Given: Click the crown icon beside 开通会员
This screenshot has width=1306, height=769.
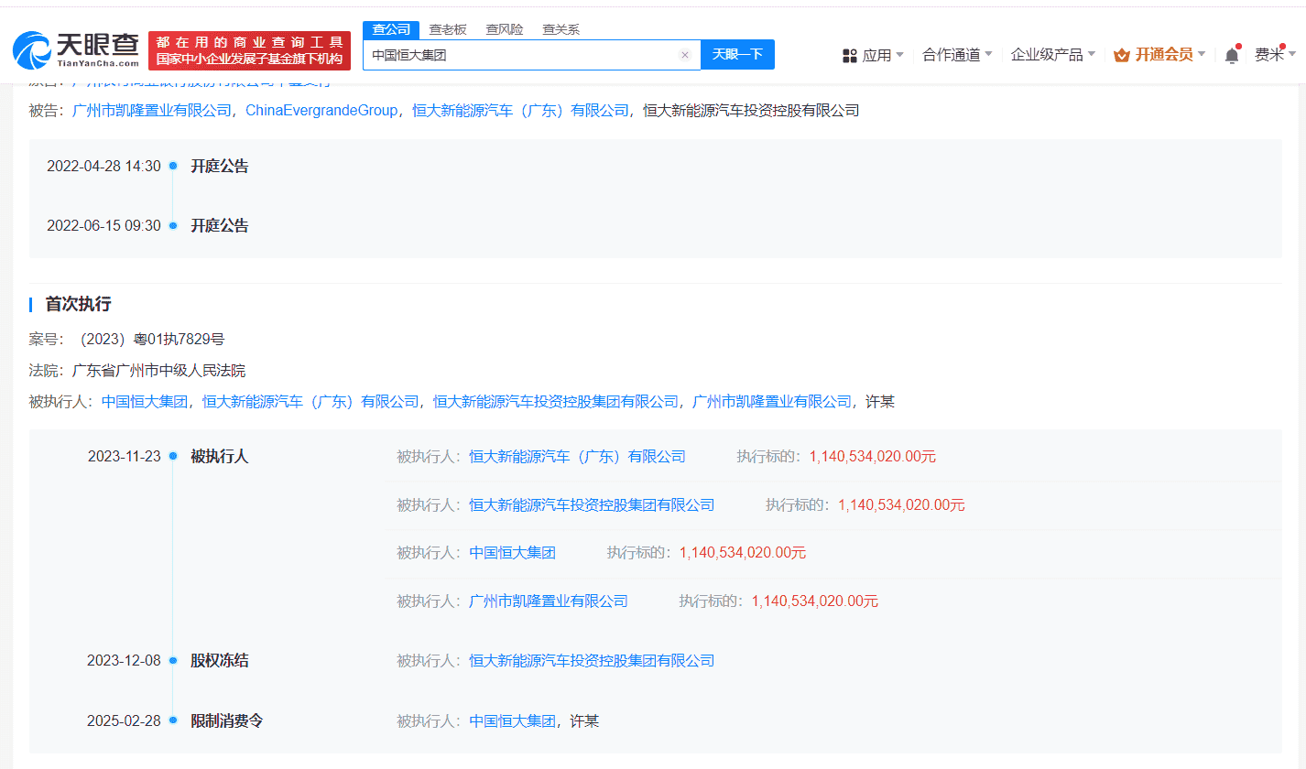Looking at the screenshot, I should (1119, 54).
